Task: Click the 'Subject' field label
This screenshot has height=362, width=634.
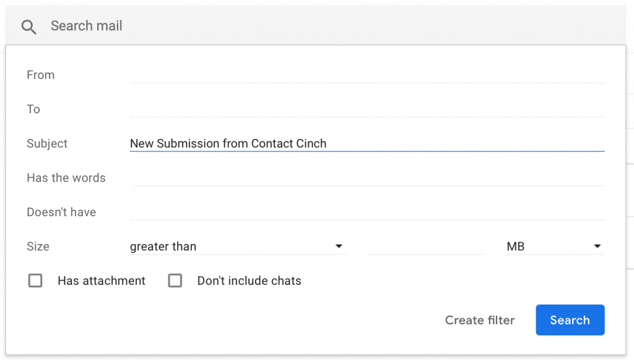Action: click(x=47, y=143)
